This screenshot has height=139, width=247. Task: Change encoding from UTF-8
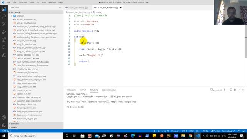[x=184, y=131]
